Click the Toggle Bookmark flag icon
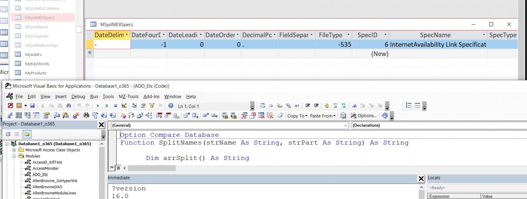The width and height of the screenshot is (527, 199). click(354, 106)
